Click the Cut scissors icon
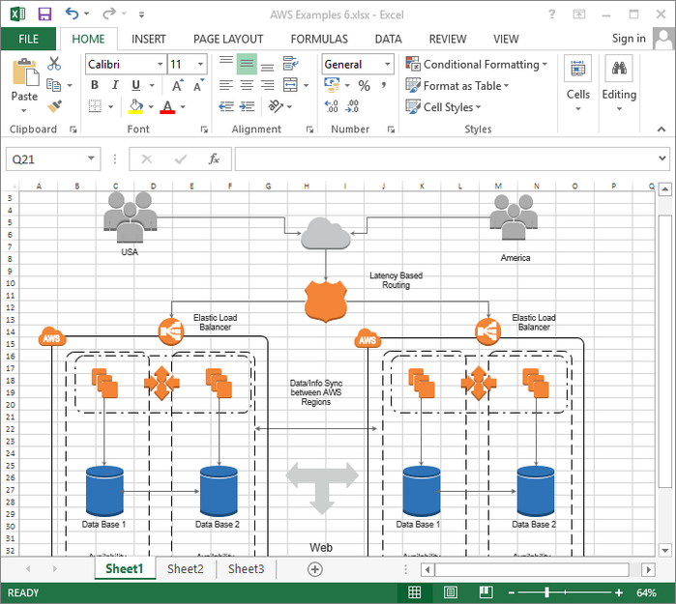Screen dimensions: 676x604 [x=54, y=64]
